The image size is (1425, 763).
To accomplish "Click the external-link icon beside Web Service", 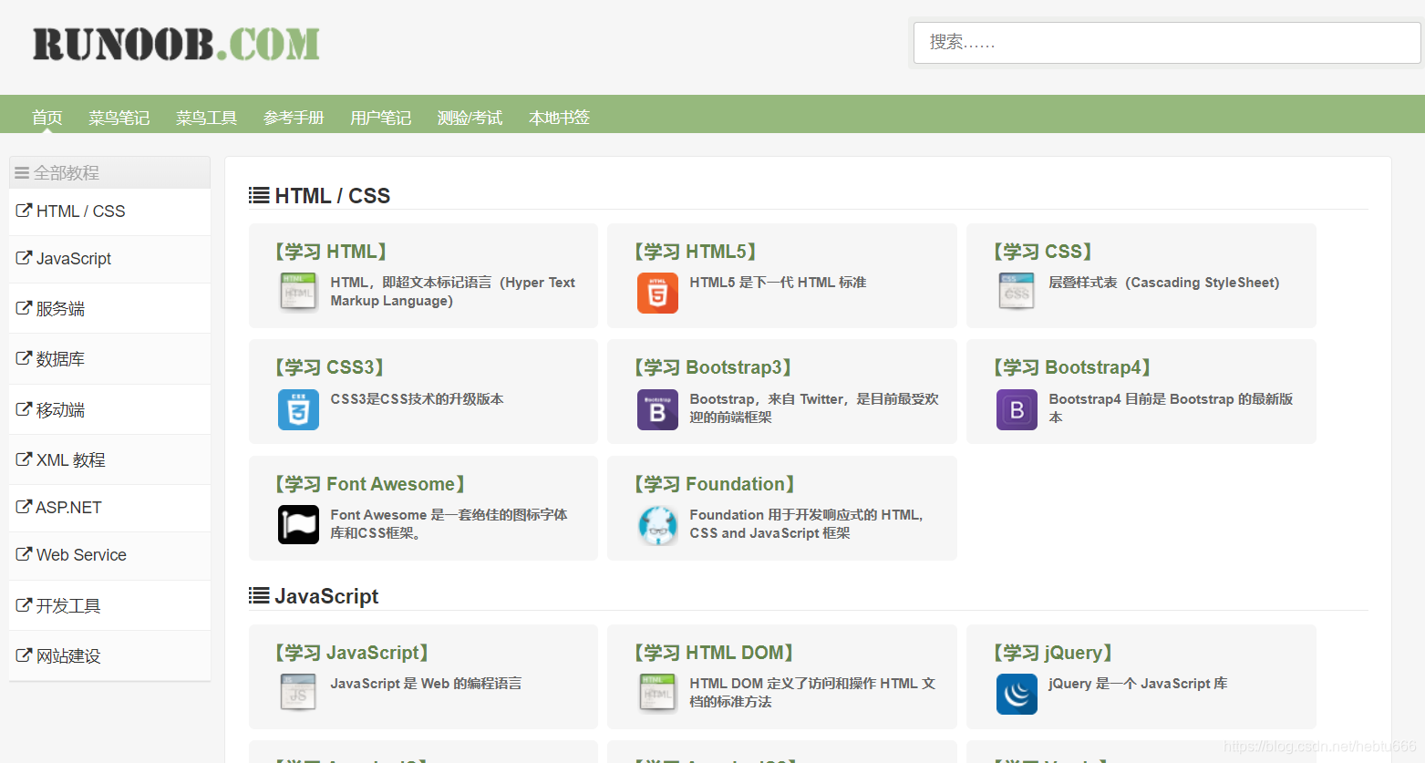I will 24,554.
